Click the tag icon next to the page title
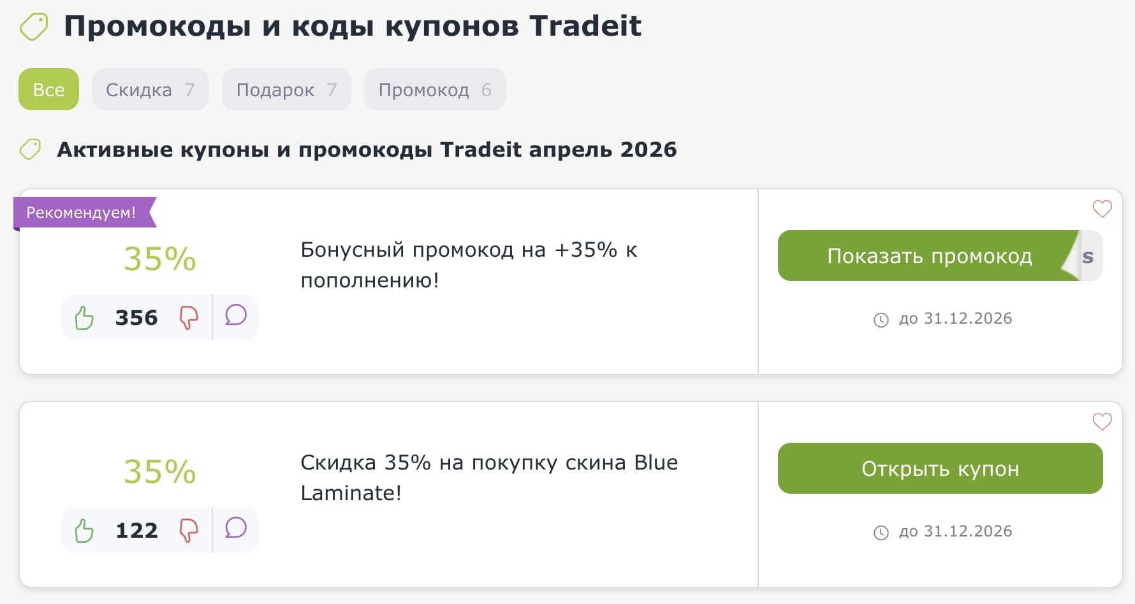The width and height of the screenshot is (1135, 604). tap(34, 27)
